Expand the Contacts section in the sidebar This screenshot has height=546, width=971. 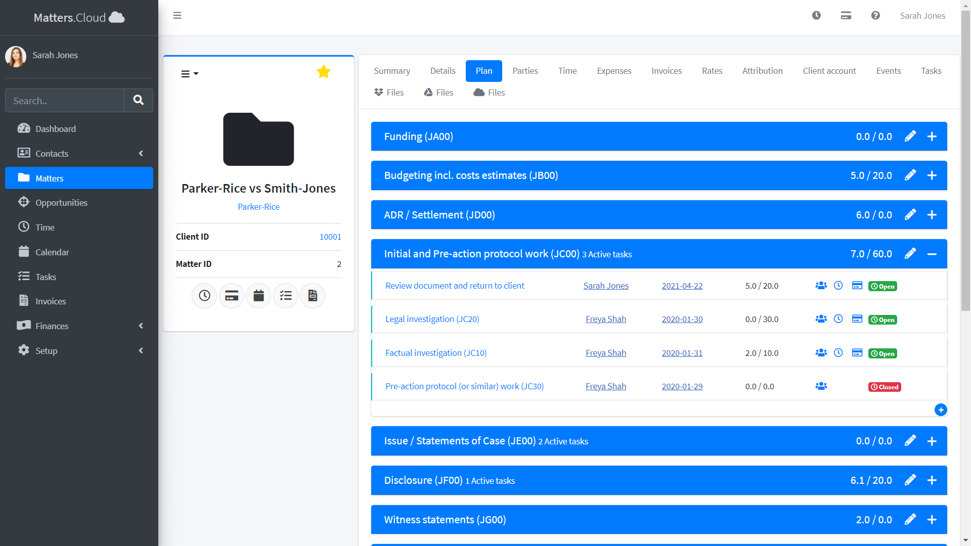coord(141,153)
